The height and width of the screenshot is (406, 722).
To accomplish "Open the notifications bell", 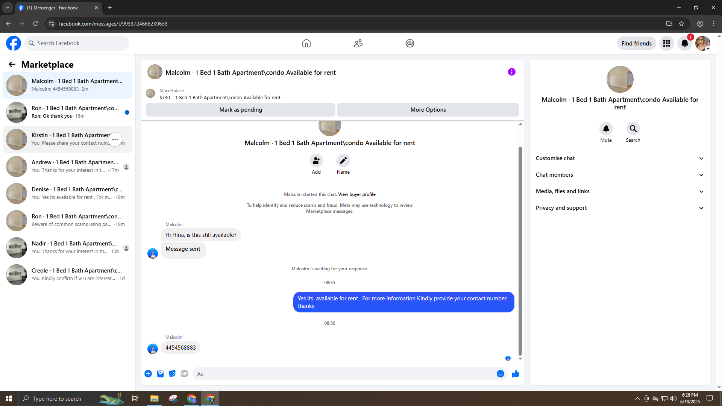I will 685,43.
